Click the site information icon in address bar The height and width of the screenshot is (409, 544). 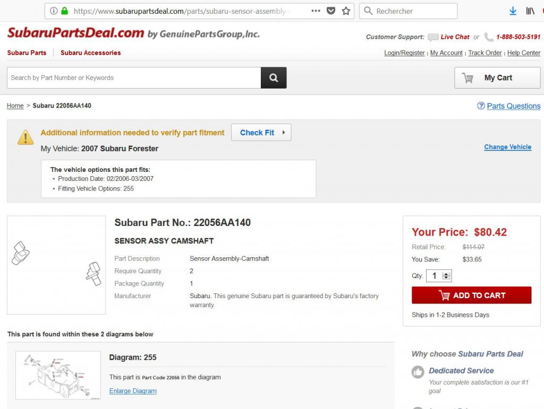[54, 11]
